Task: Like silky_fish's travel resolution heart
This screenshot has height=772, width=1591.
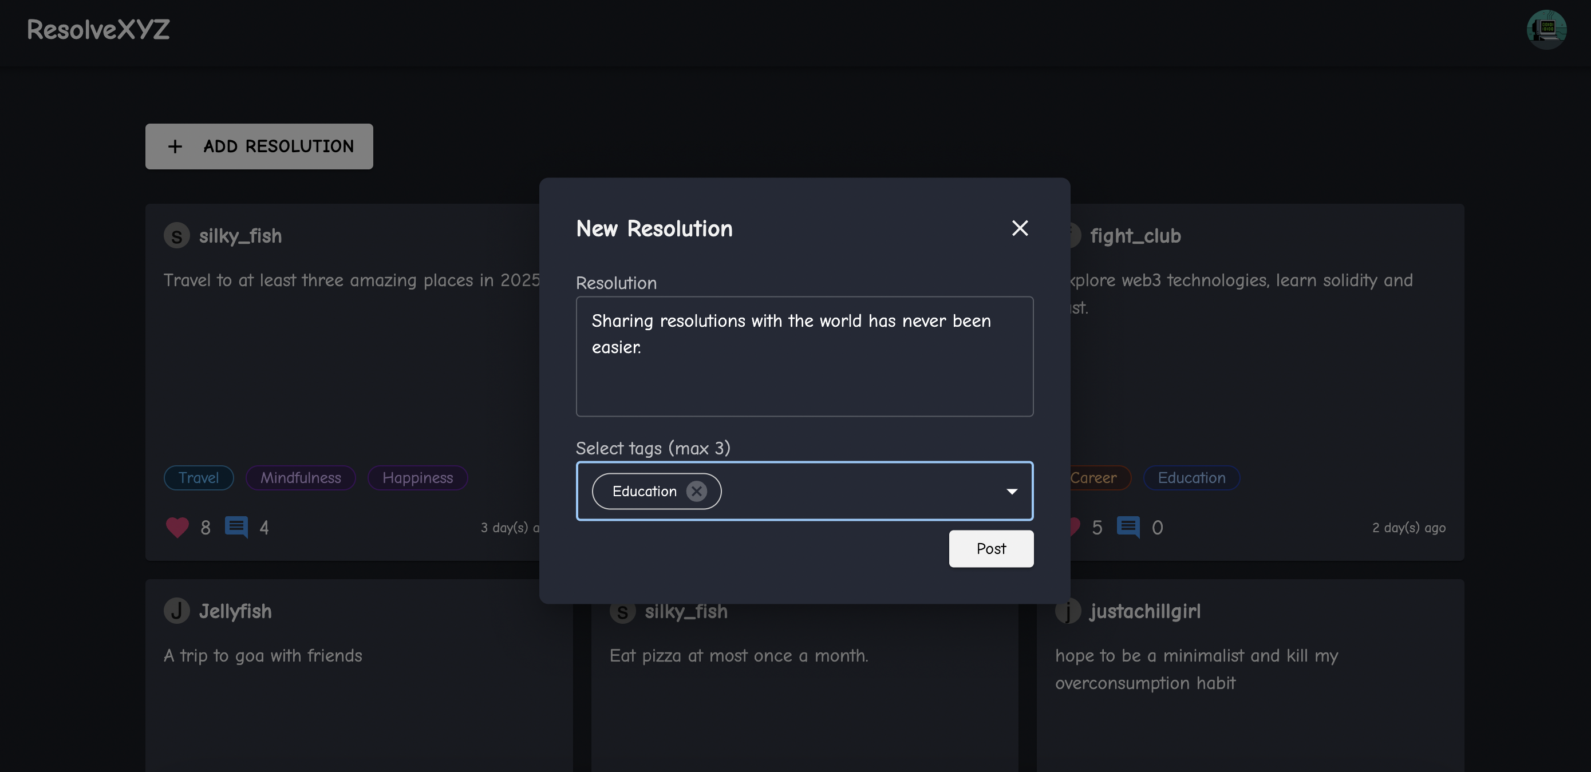Action: point(177,528)
